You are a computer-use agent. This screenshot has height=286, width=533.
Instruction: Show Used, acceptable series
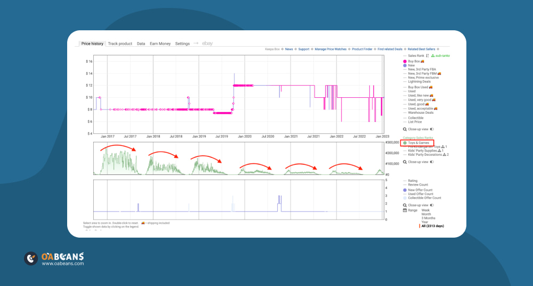[421, 108]
